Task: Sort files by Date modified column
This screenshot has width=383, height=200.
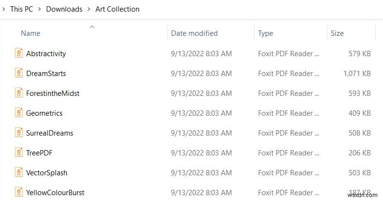Action: [x=194, y=33]
